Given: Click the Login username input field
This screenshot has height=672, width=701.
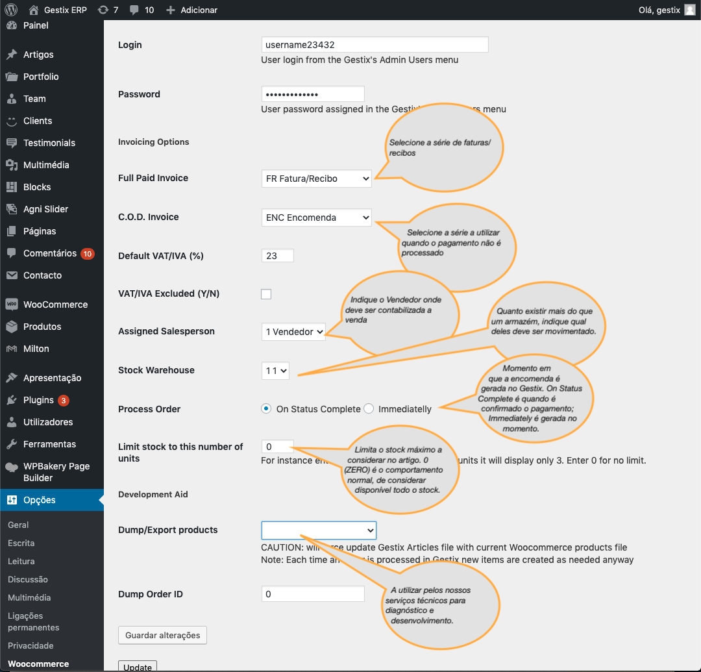Looking at the screenshot, I should point(375,45).
